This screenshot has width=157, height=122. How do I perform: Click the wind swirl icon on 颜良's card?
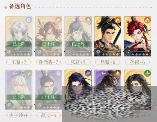[58, 74]
